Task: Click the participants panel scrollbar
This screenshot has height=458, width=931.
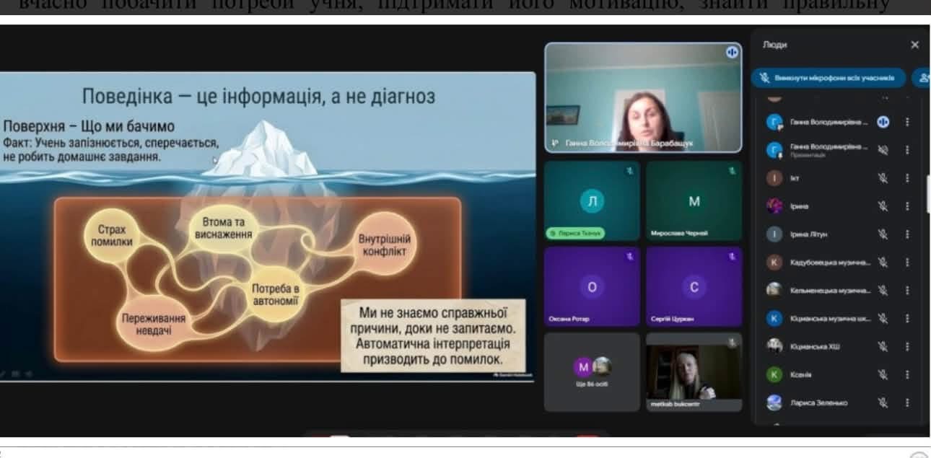Action: click(x=928, y=193)
